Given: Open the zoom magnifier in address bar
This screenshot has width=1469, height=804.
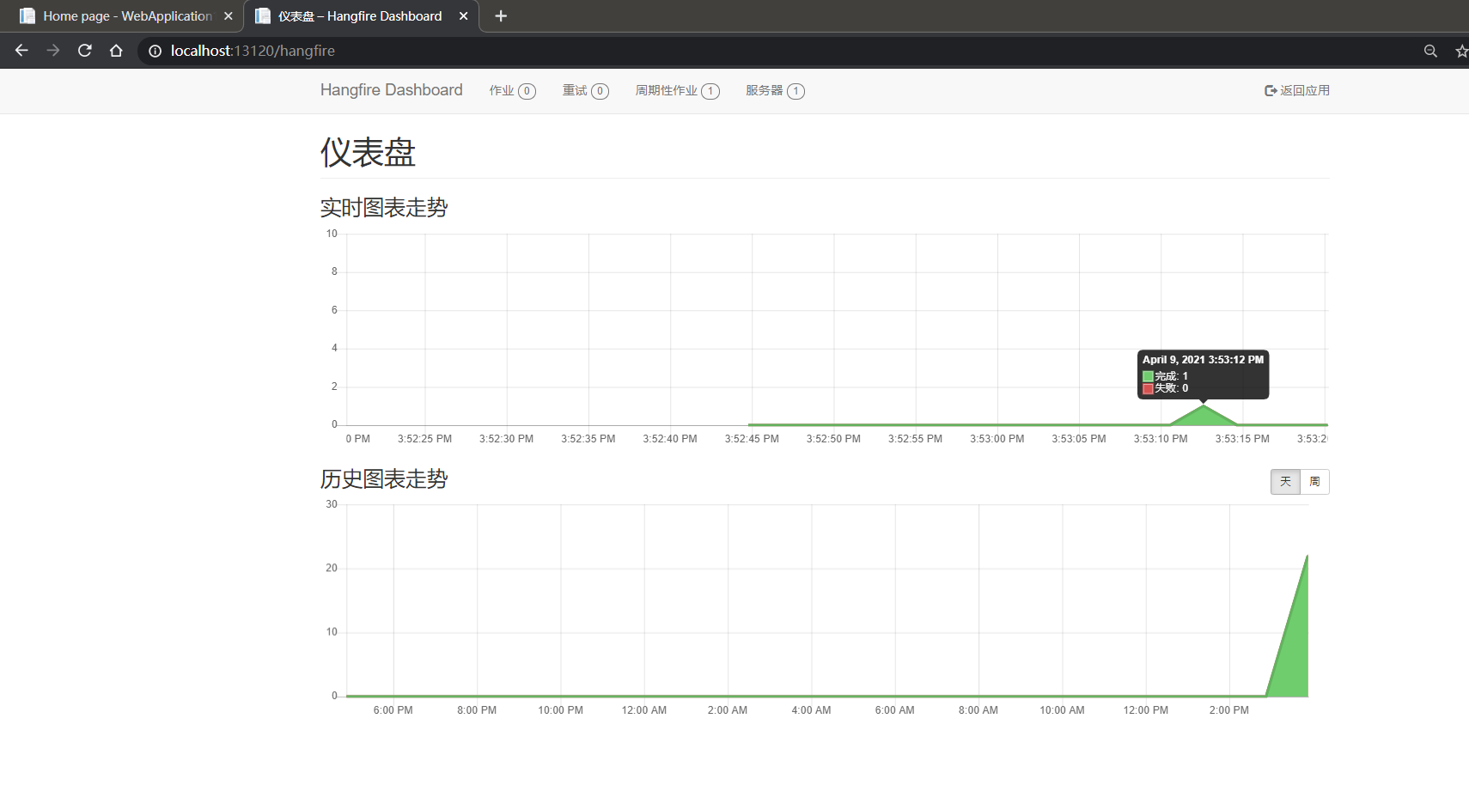Looking at the screenshot, I should [1430, 52].
